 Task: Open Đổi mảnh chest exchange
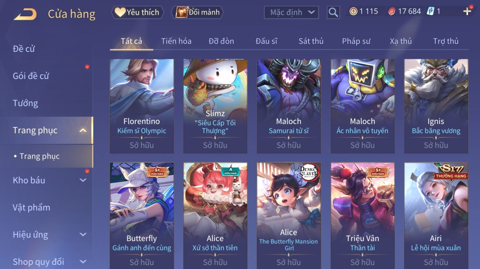click(198, 12)
